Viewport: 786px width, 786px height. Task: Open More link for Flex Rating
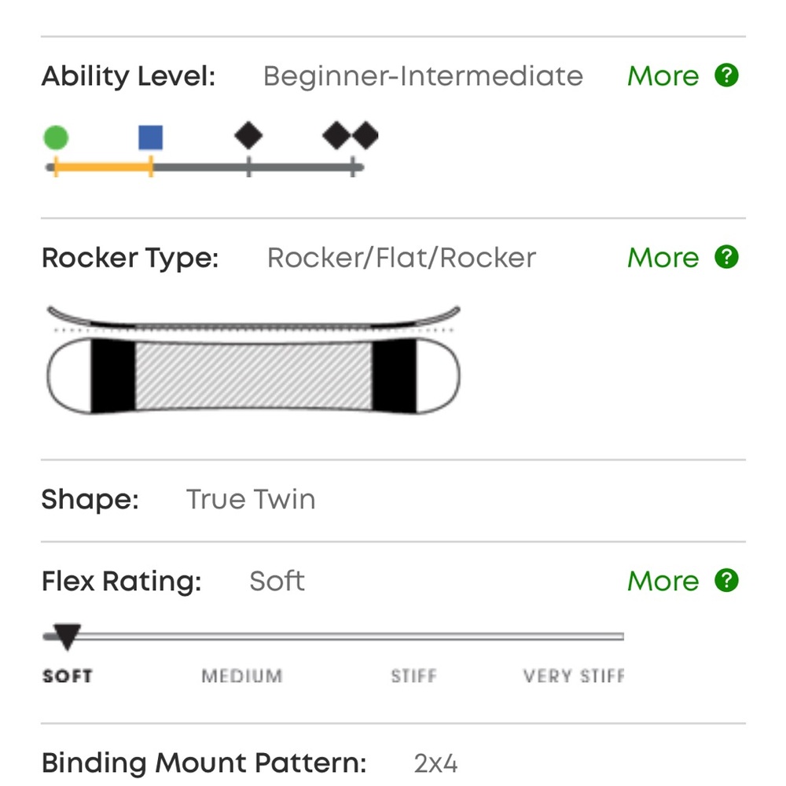point(663,581)
